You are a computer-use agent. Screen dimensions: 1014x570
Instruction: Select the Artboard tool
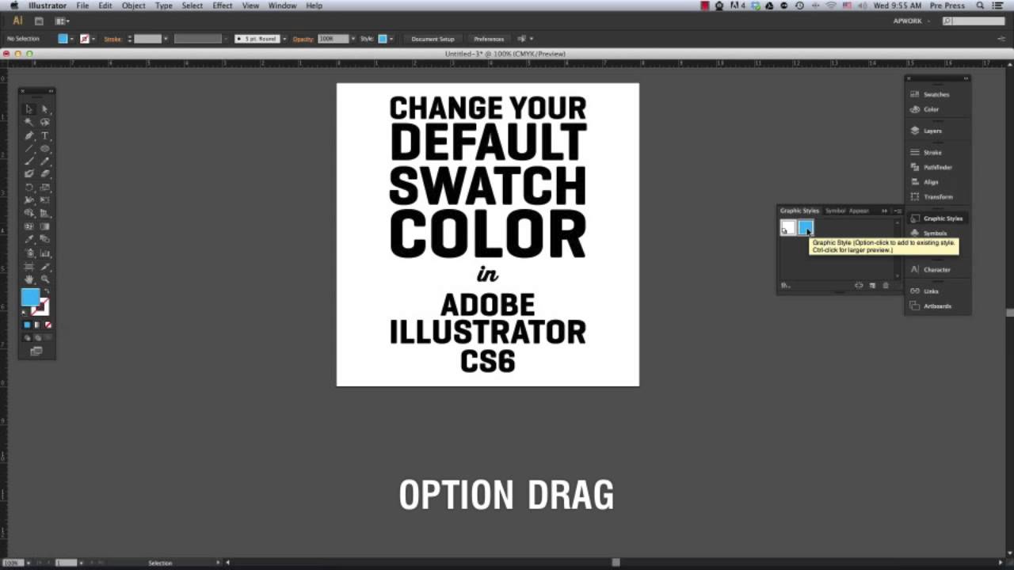(x=29, y=266)
